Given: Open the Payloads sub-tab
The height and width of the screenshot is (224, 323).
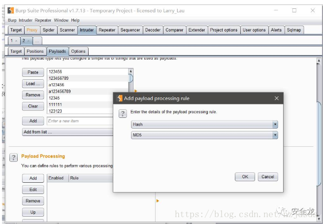Looking at the screenshot, I should (57, 51).
